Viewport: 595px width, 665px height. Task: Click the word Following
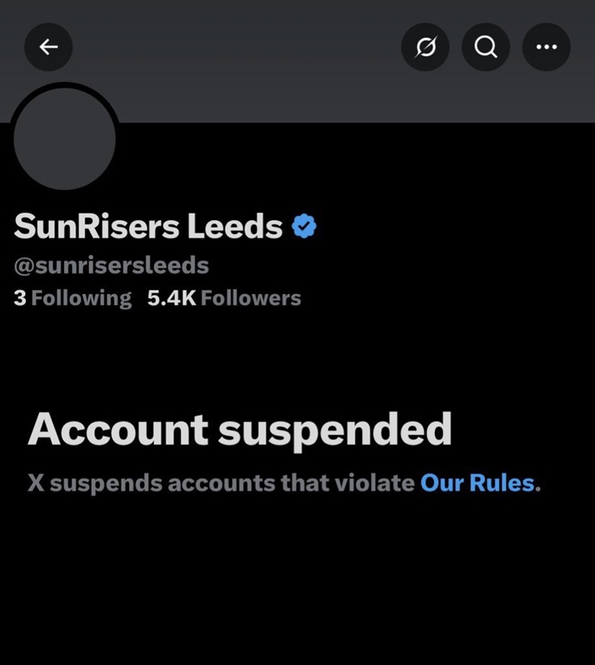click(x=81, y=298)
